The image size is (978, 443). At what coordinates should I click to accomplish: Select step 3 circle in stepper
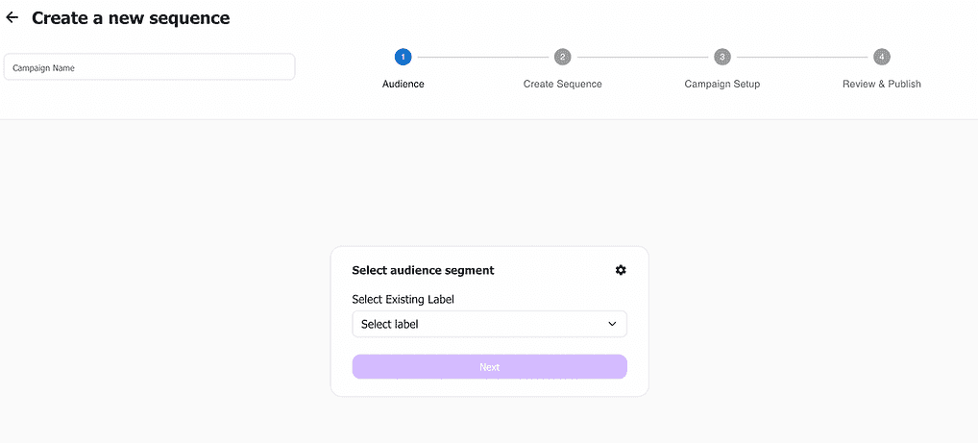point(722,57)
